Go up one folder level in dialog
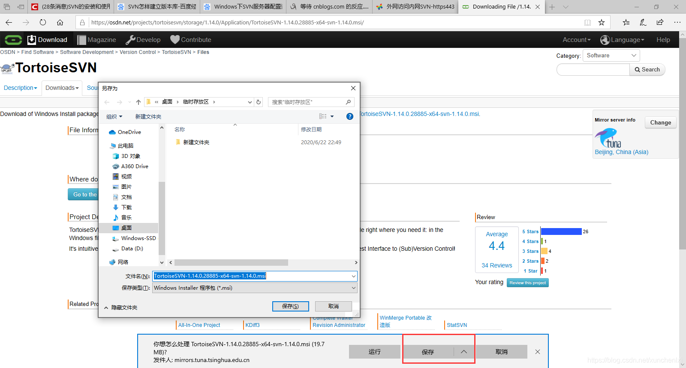 (138, 102)
